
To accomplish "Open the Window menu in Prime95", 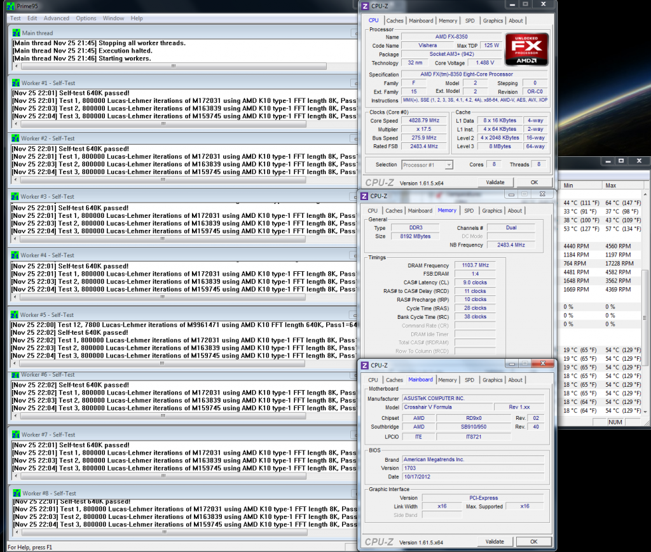I will (113, 18).
